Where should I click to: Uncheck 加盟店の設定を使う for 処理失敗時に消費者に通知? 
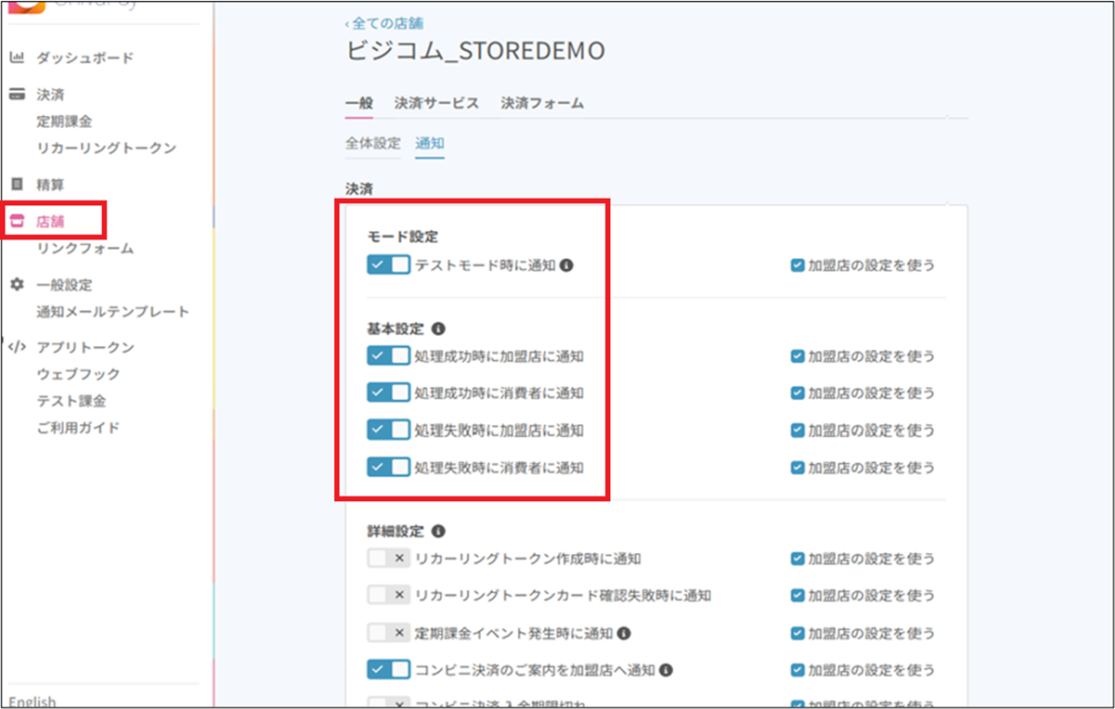coord(797,467)
